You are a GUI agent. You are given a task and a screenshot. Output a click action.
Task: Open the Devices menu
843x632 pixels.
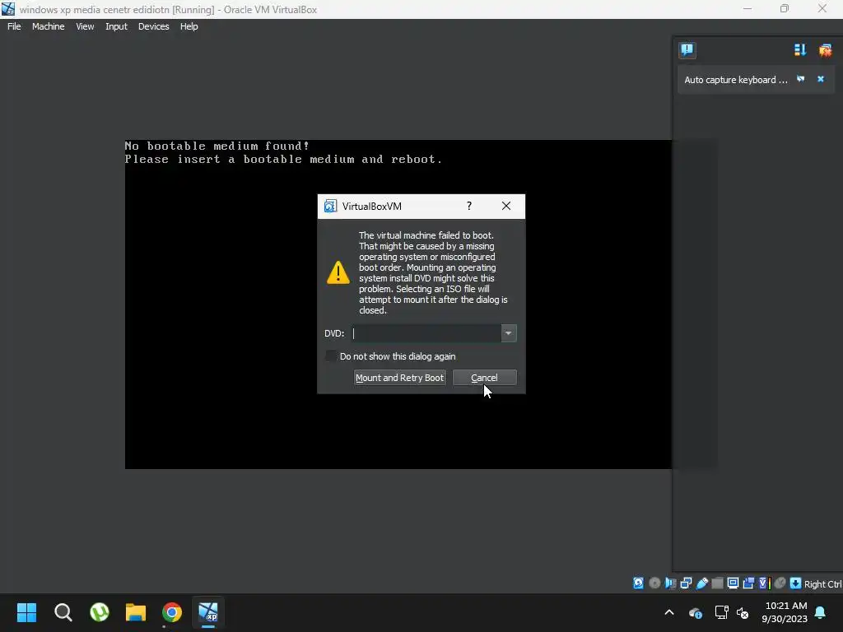pyautogui.click(x=153, y=26)
